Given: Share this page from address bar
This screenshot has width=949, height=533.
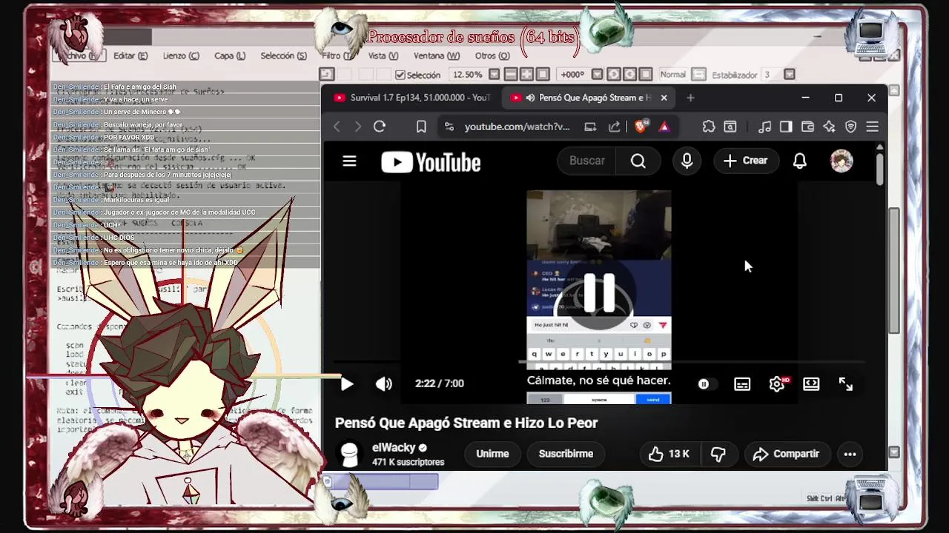Looking at the screenshot, I should [614, 127].
